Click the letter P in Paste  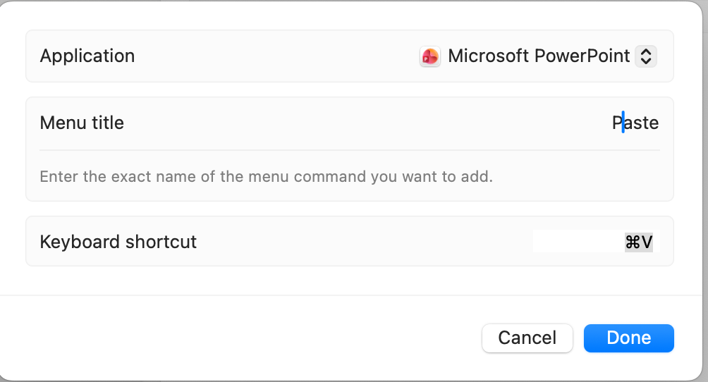(617, 123)
